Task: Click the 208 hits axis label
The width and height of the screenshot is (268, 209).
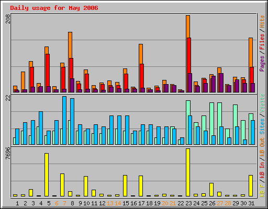Action: point(8,19)
